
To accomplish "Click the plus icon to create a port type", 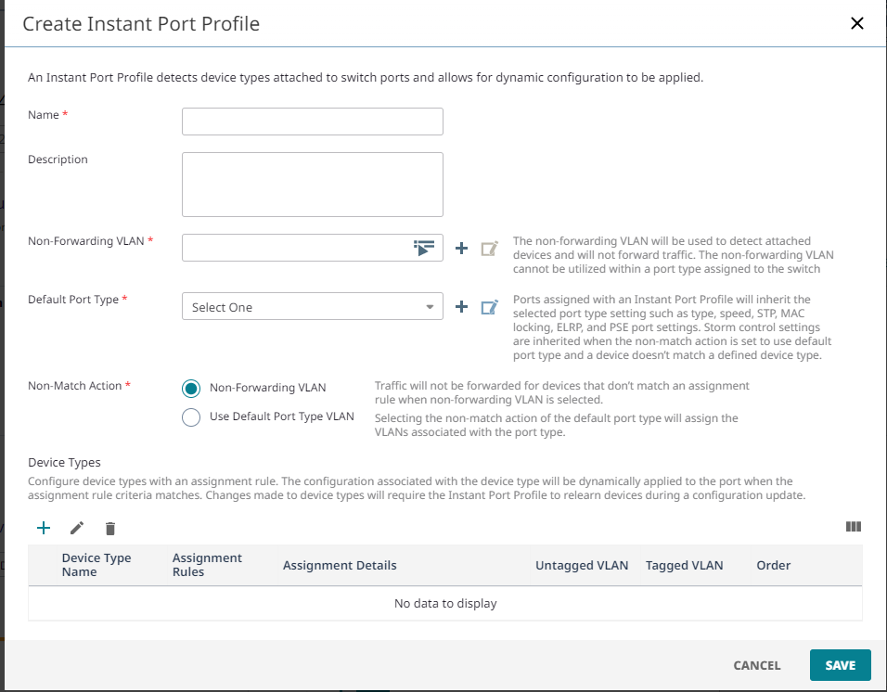I will pos(461,307).
